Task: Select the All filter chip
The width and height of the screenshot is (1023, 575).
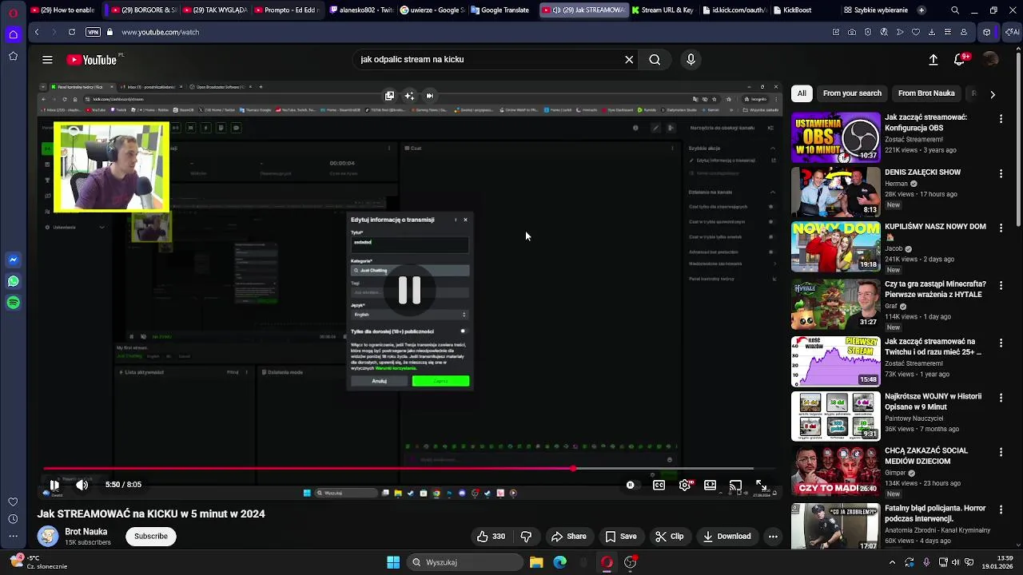Action: [802, 93]
